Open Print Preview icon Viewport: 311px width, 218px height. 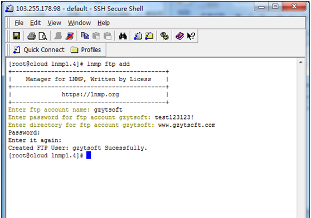tap(43, 36)
